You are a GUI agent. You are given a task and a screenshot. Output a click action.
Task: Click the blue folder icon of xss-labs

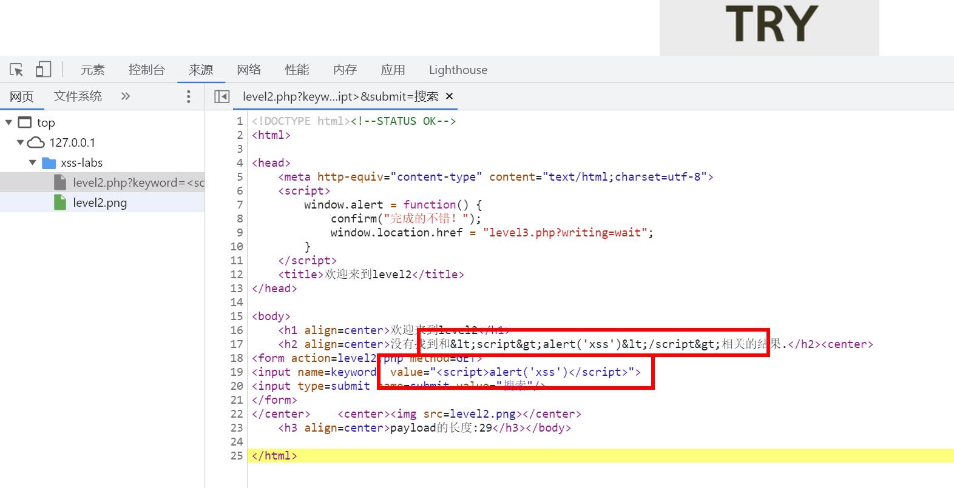[x=49, y=162]
